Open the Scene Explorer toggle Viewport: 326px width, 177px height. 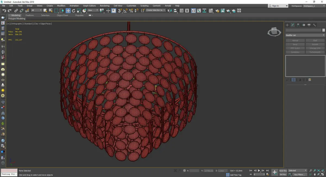pos(182,11)
